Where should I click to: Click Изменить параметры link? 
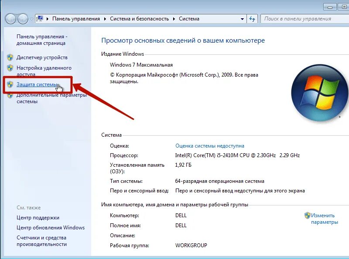(x=325, y=219)
